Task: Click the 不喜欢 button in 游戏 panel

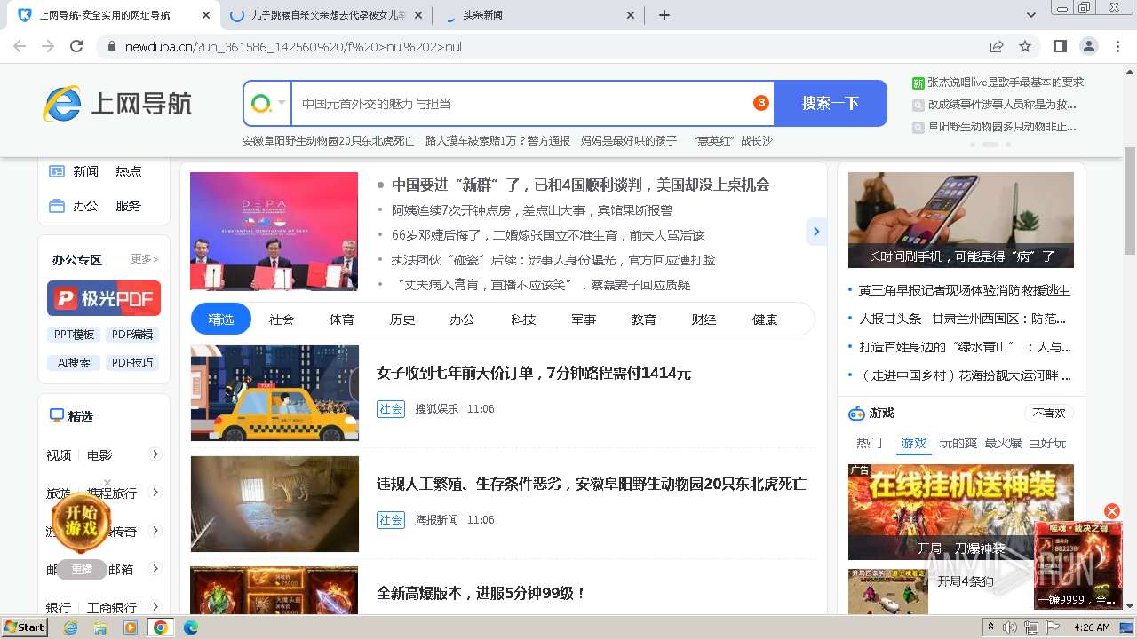Action: [x=1048, y=414]
